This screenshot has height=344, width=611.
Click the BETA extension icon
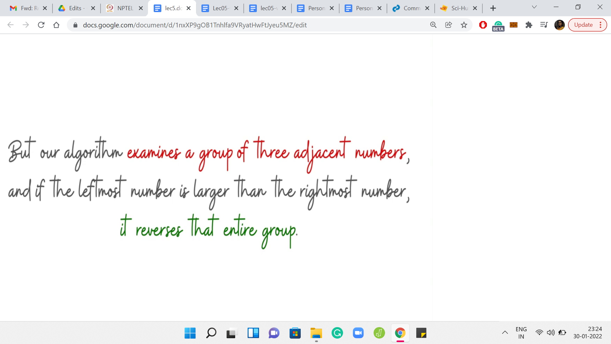click(x=498, y=25)
